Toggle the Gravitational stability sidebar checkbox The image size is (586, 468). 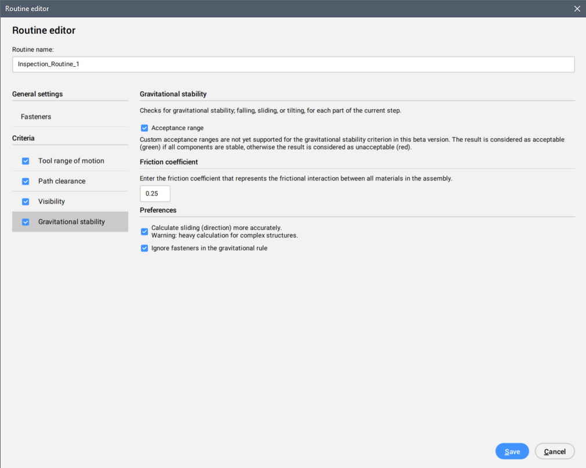click(26, 222)
